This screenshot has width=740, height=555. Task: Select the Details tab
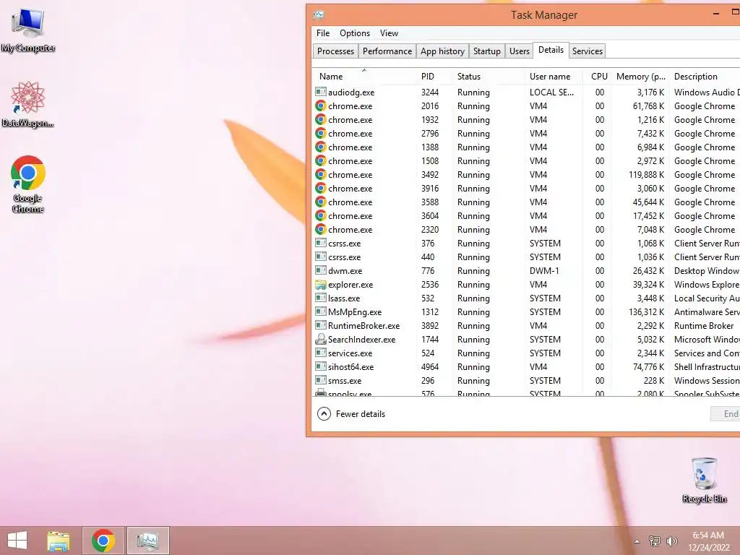(551, 50)
